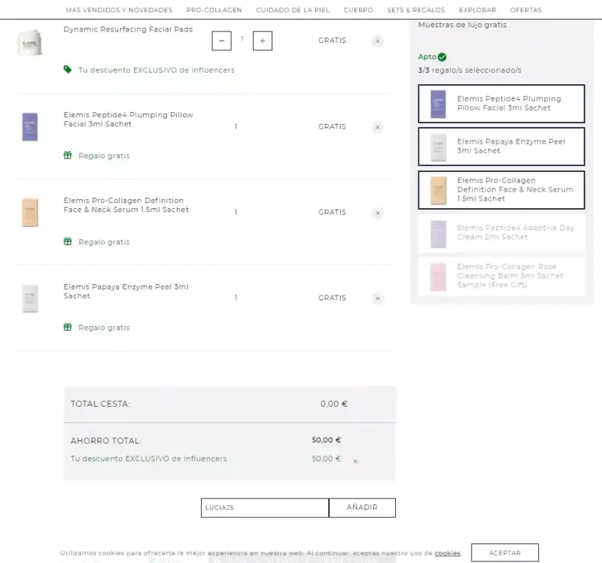The height and width of the screenshot is (563, 602).
Task: Open Papaya Enzyme Peel basket thumbnail
Action: coord(30,298)
